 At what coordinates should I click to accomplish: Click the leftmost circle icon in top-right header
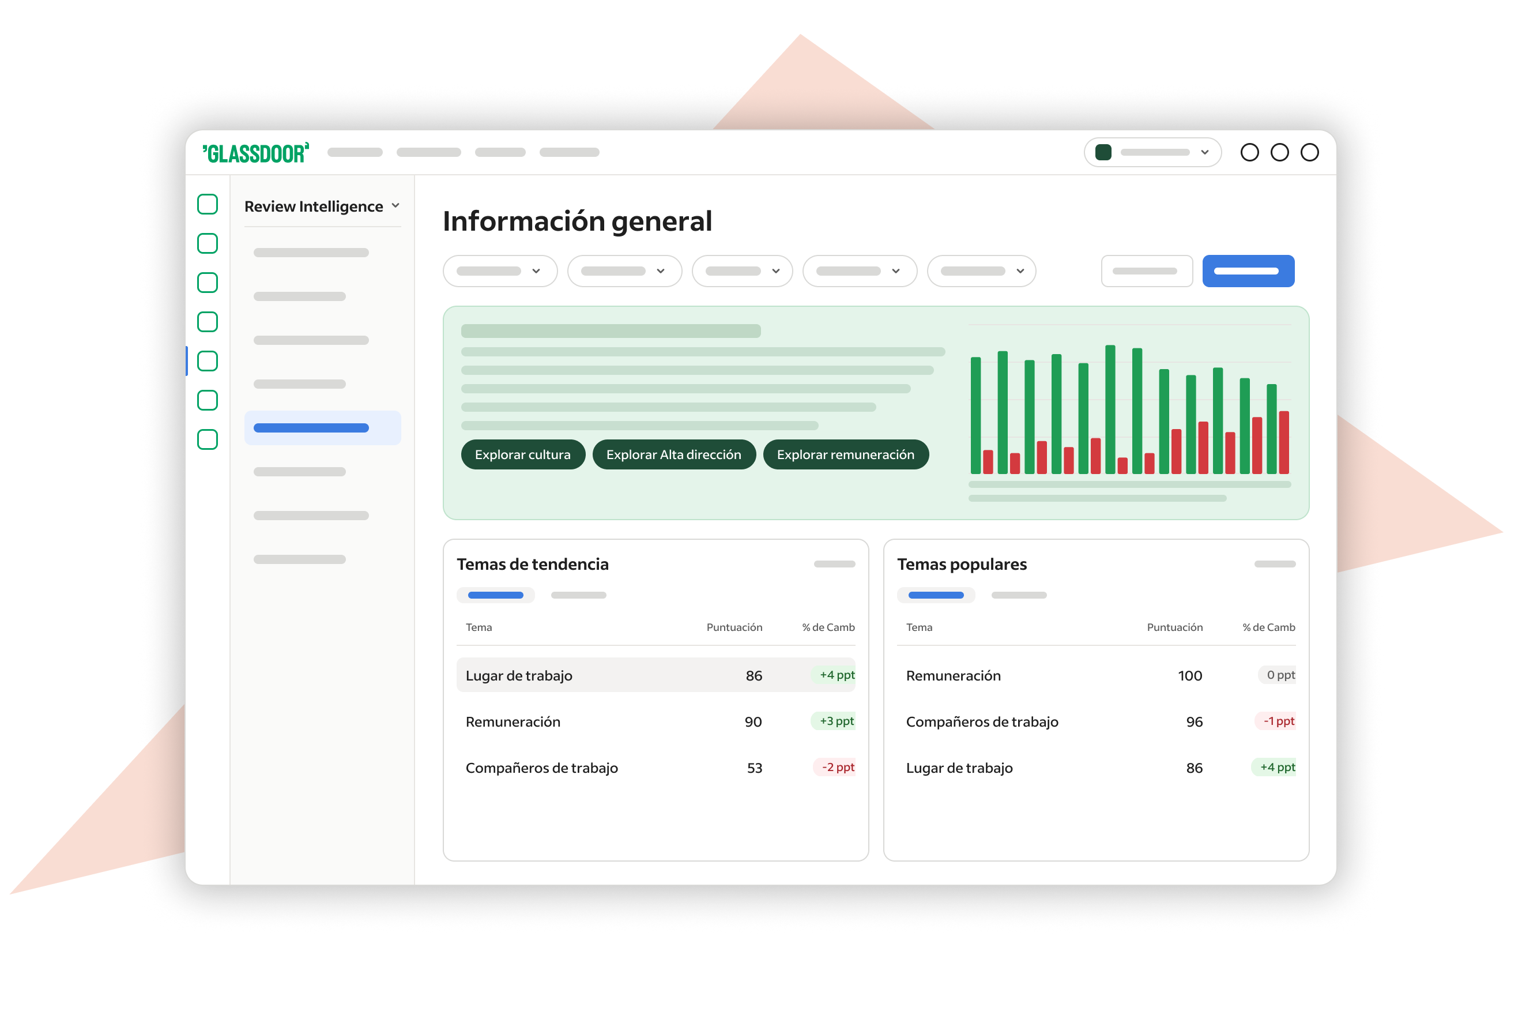coord(1249,152)
